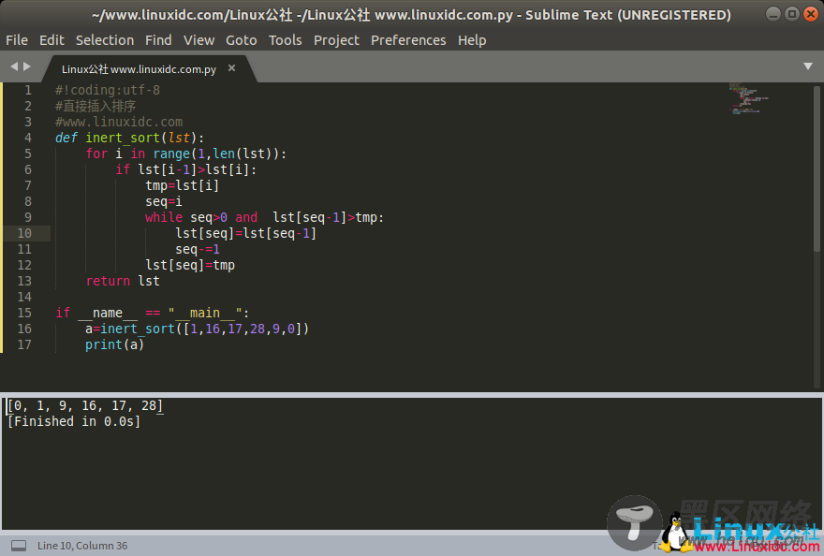Click the a=inert_sort([1,16,17,28,9,0]) line

pos(197,329)
